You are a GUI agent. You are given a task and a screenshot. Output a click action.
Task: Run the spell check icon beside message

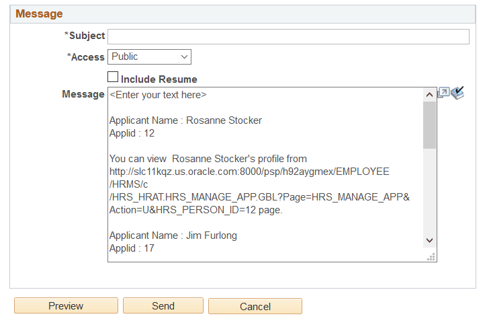[457, 93]
